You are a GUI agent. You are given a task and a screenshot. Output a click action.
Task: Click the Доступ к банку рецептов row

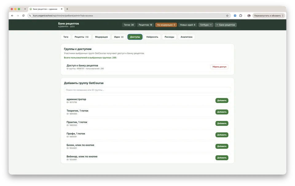coord(147,67)
